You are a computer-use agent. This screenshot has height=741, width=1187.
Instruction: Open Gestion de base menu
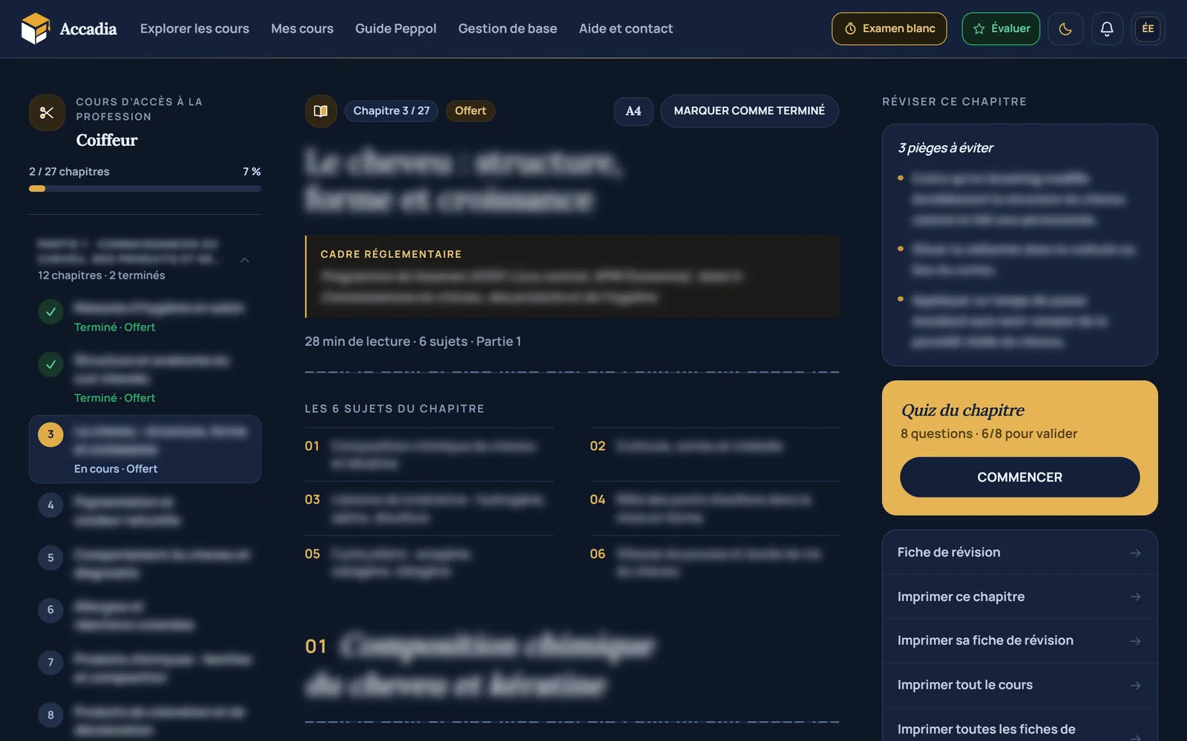[x=507, y=28]
